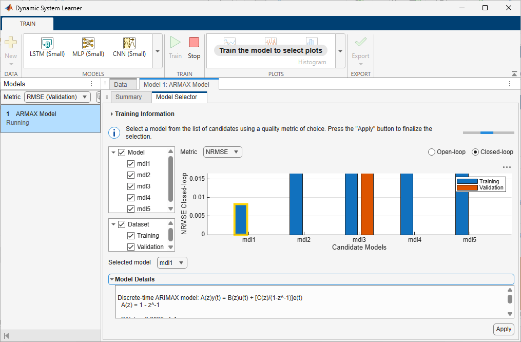The height and width of the screenshot is (342, 521).
Task: Open the Selected model mdl1 dropdown
Action: [172, 262]
